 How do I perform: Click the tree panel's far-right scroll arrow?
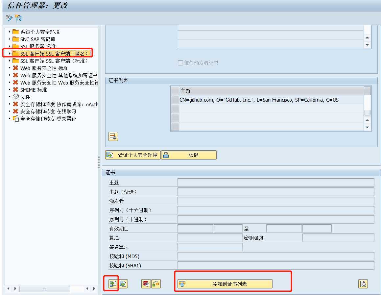click(94, 289)
